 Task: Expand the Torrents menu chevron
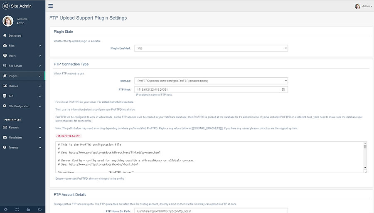point(40,148)
